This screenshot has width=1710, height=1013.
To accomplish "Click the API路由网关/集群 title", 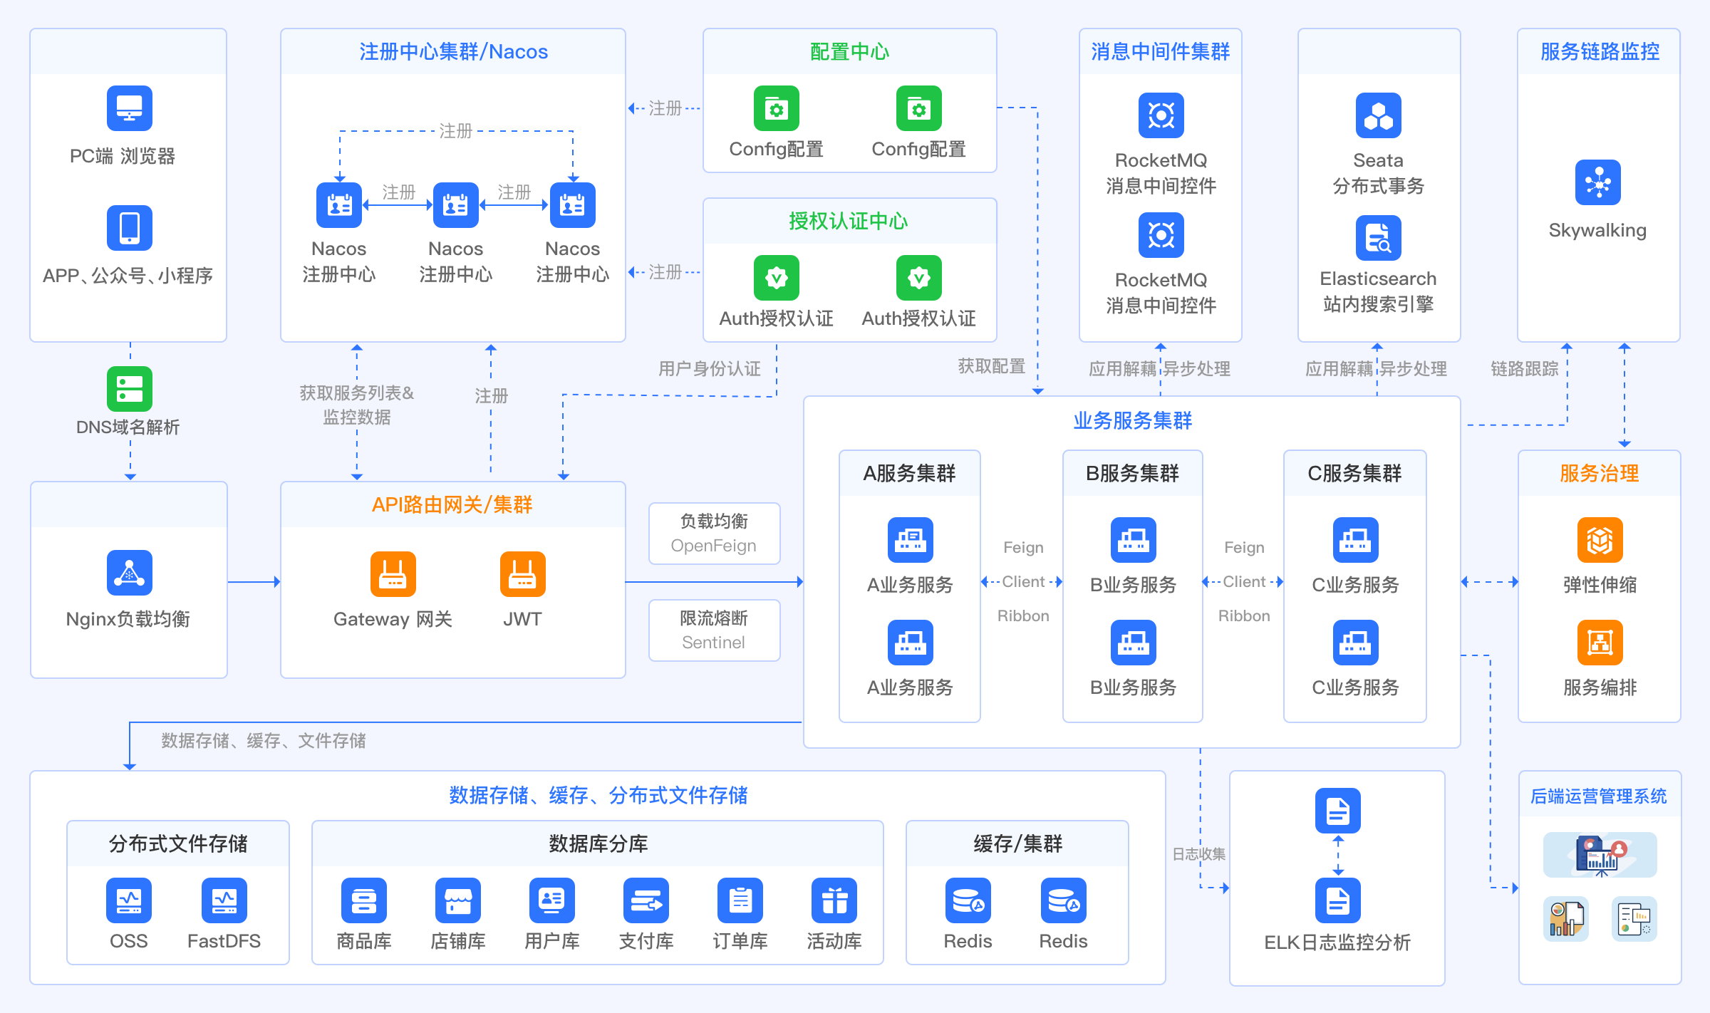I will [x=452, y=505].
